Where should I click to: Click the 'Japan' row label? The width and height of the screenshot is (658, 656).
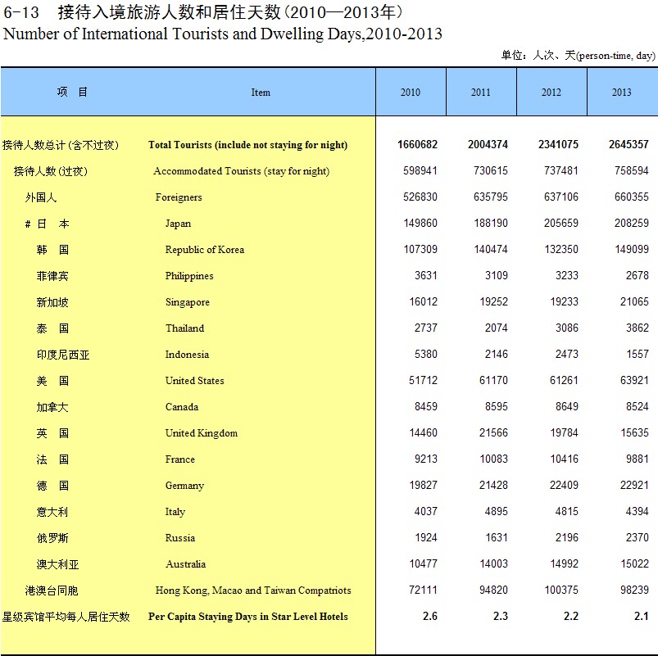pyautogui.click(x=178, y=224)
